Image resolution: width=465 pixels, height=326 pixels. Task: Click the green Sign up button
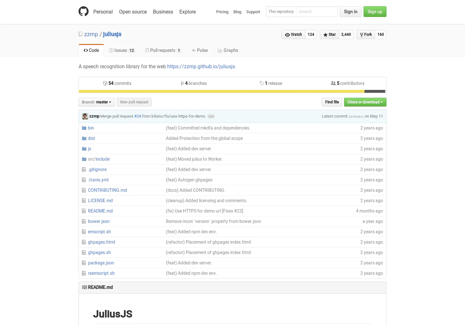(x=375, y=12)
